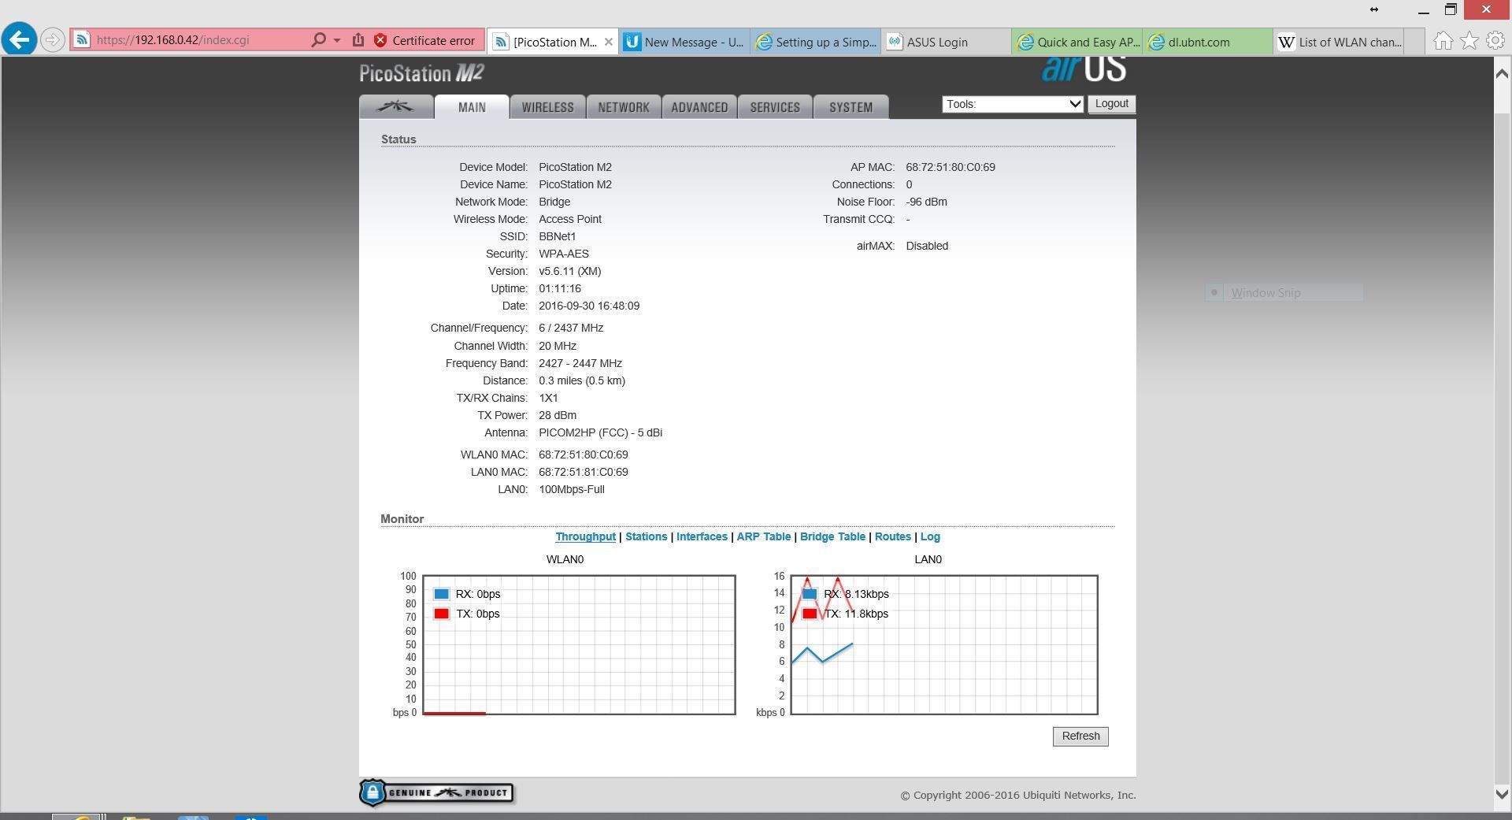Switch to the dl.ubnt.com tab
This screenshot has height=820, width=1512.
click(1208, 42)
